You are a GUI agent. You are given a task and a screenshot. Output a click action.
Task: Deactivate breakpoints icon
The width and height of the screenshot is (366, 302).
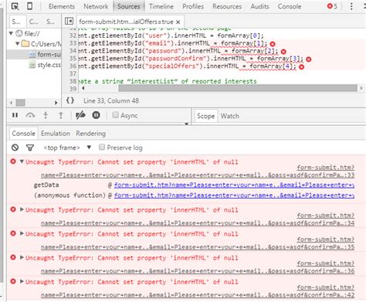80,115
